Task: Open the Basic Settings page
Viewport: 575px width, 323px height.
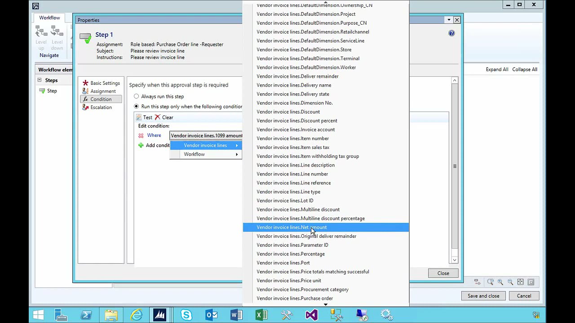Action: click(105, 83)
